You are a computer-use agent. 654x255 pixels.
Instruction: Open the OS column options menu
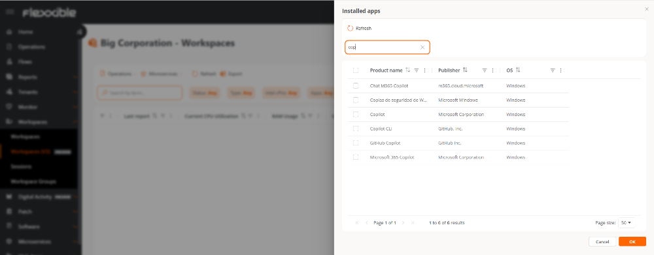coord(560,70)
